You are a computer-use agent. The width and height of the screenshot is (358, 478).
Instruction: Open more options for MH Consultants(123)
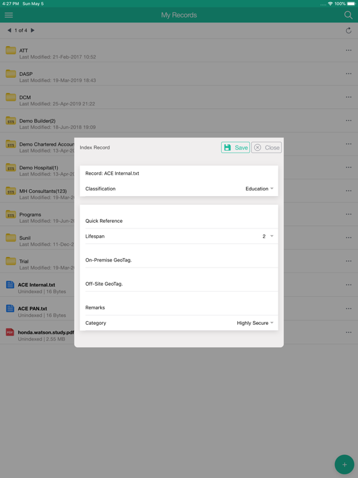pos(349,191)
